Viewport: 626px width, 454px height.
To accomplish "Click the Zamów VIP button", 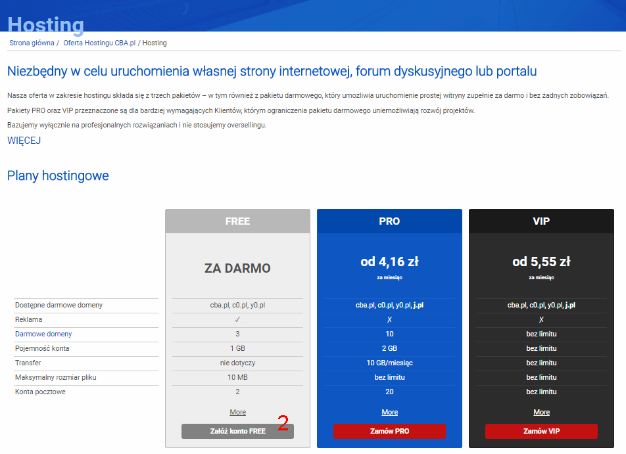I will [541, 431].
